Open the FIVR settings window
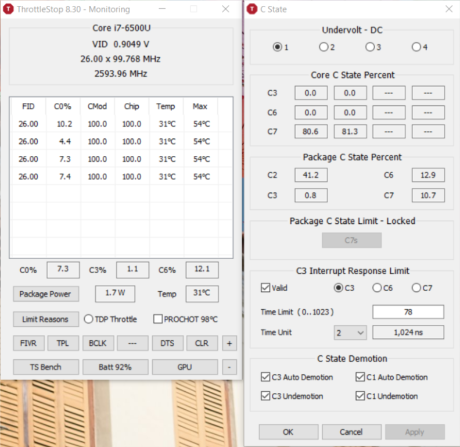Viewport: 460px width, 447px height. click(28, 343)
